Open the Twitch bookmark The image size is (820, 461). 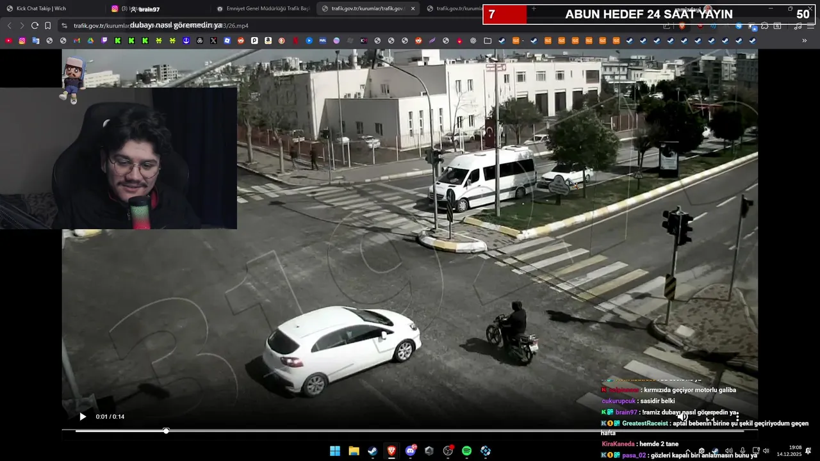click(104, 40)
